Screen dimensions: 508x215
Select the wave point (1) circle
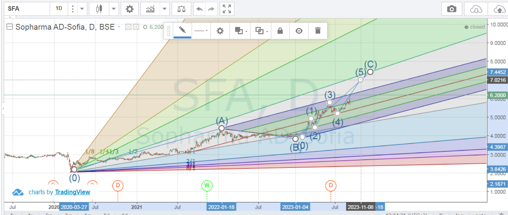(311, 119)
